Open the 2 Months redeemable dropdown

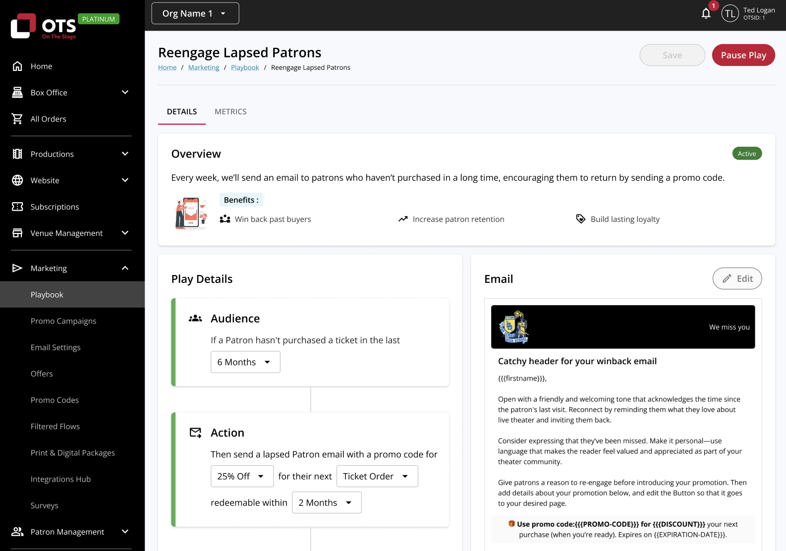[327, 502]
